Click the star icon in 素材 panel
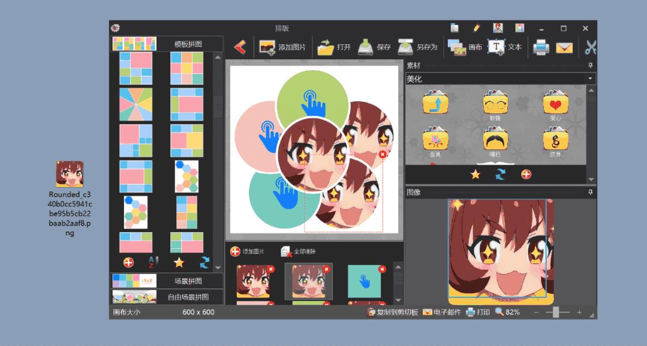Viewport: 647px width, 346px height. 476,174
